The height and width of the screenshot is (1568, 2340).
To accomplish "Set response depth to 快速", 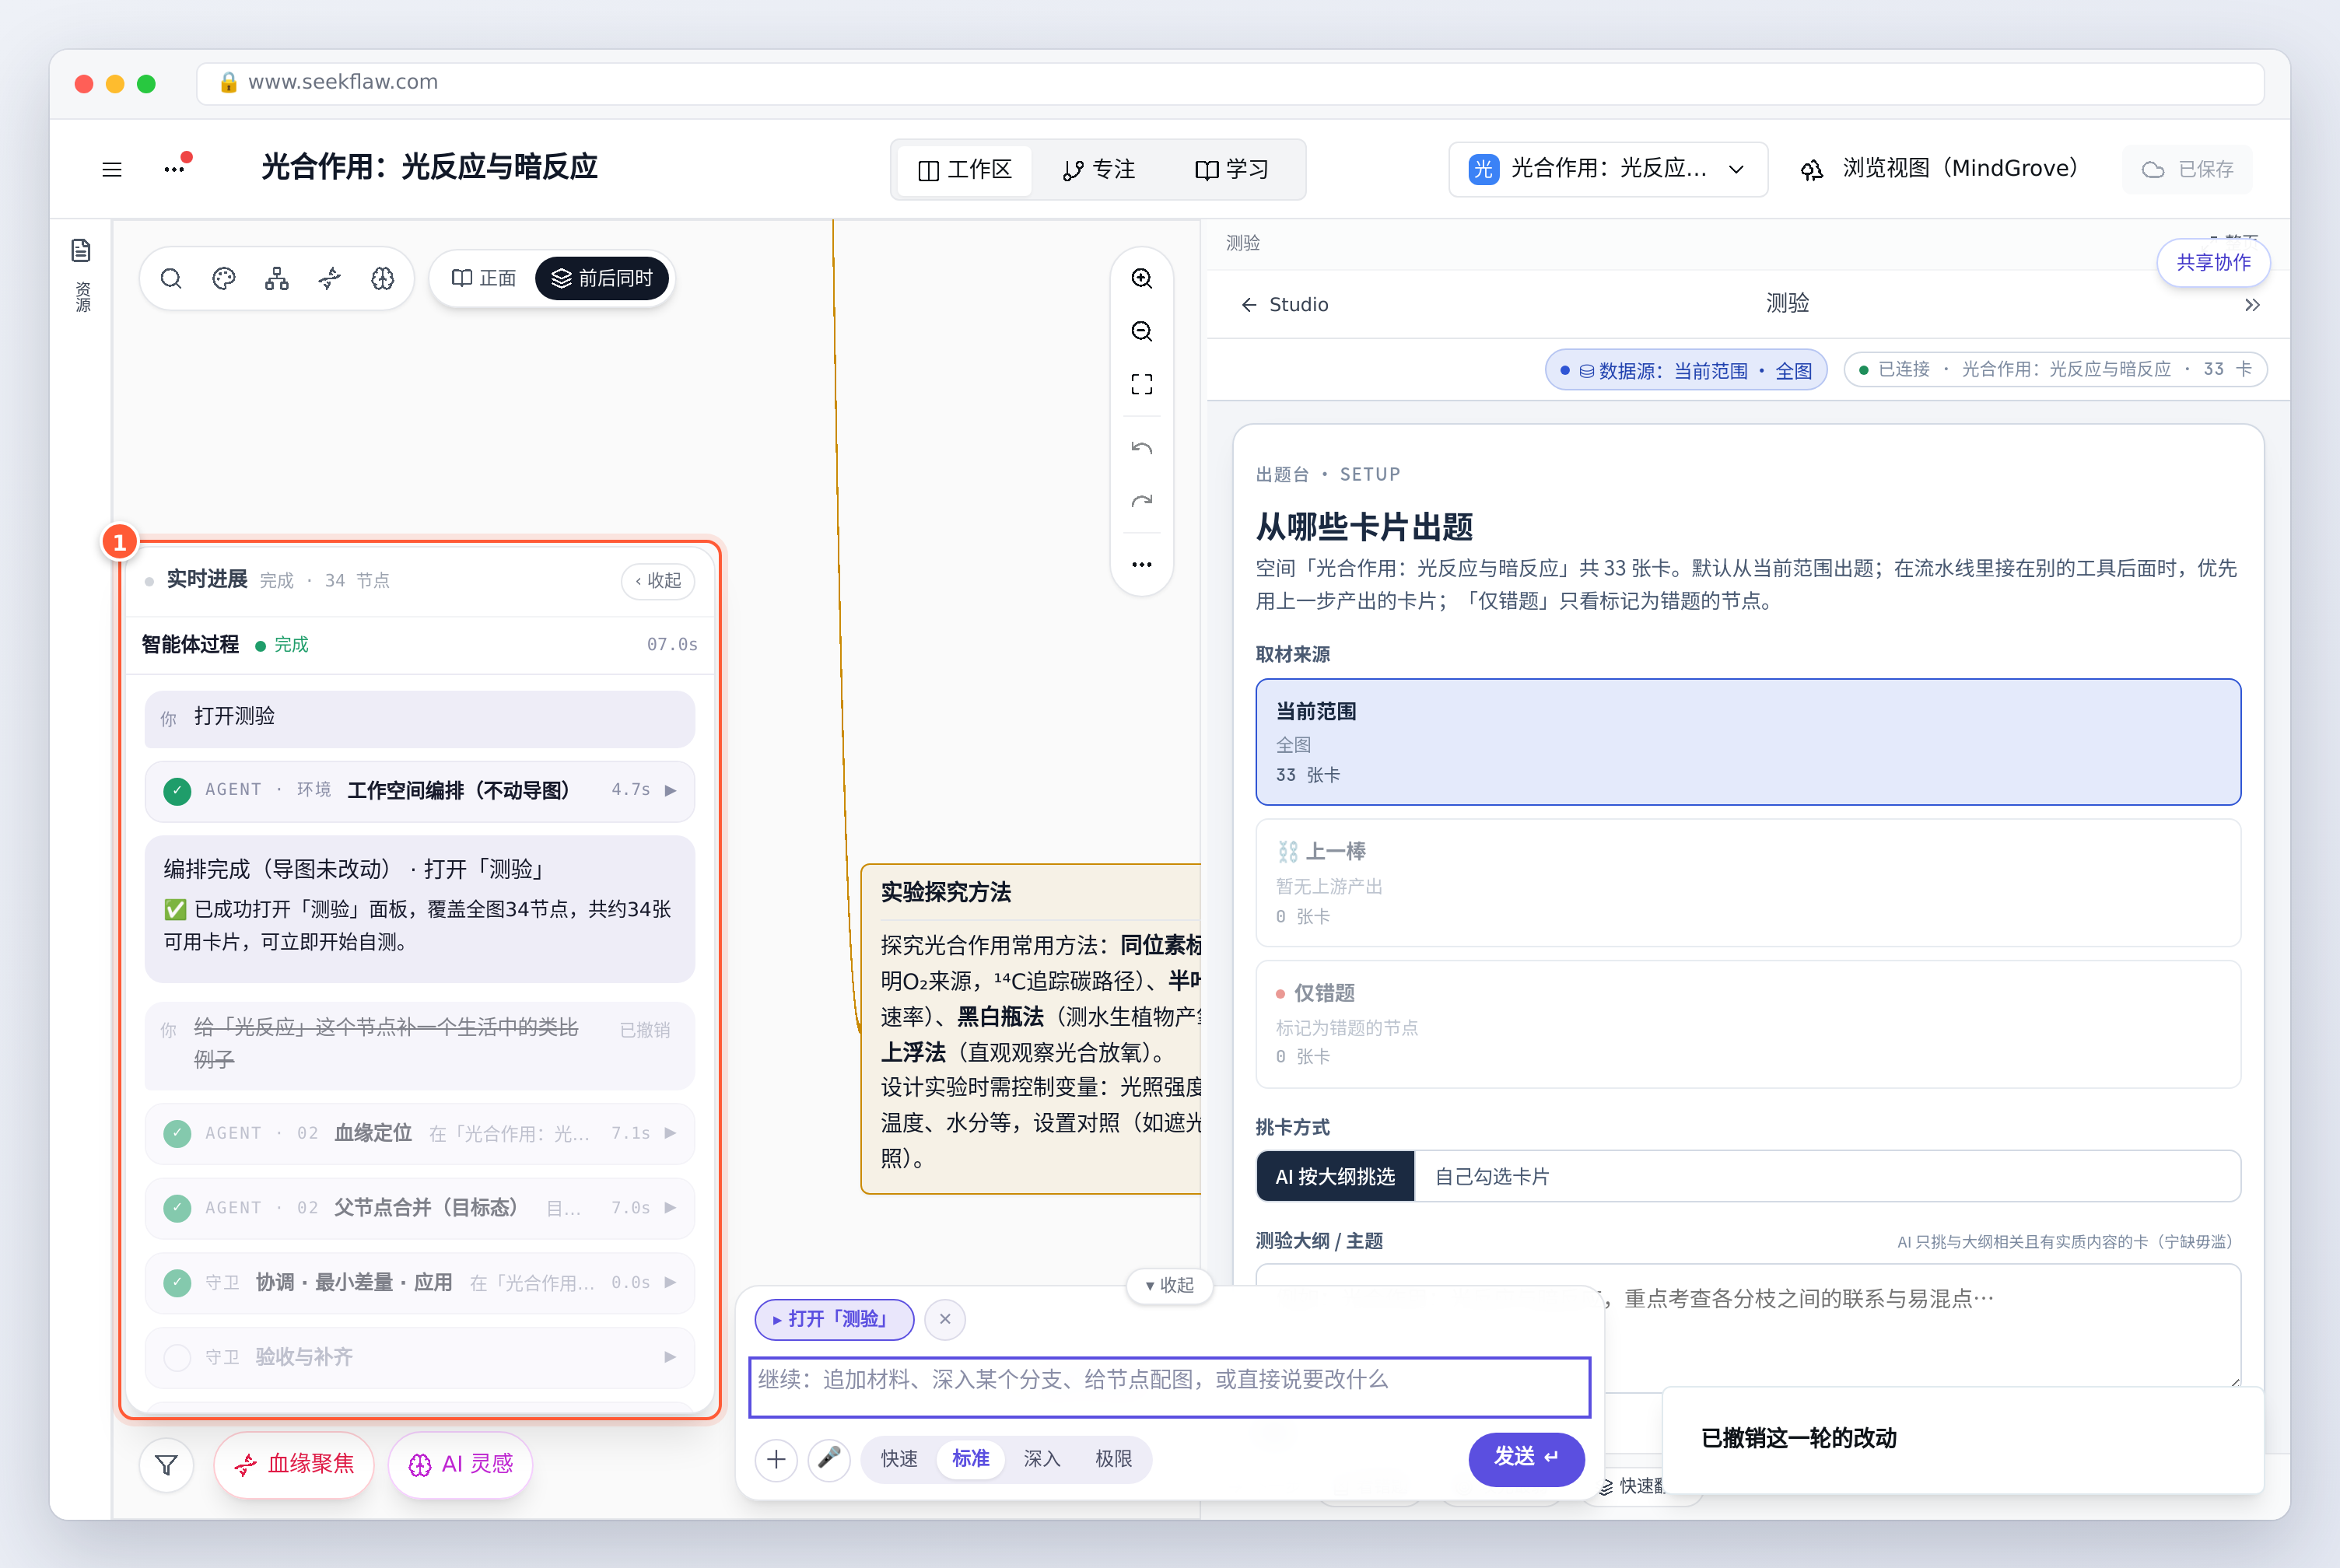I will click(x=899, y=1459).
